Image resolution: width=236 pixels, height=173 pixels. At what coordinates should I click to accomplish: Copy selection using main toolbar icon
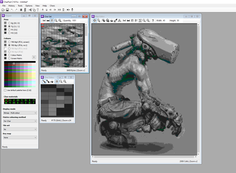click(x=34, y=10)
